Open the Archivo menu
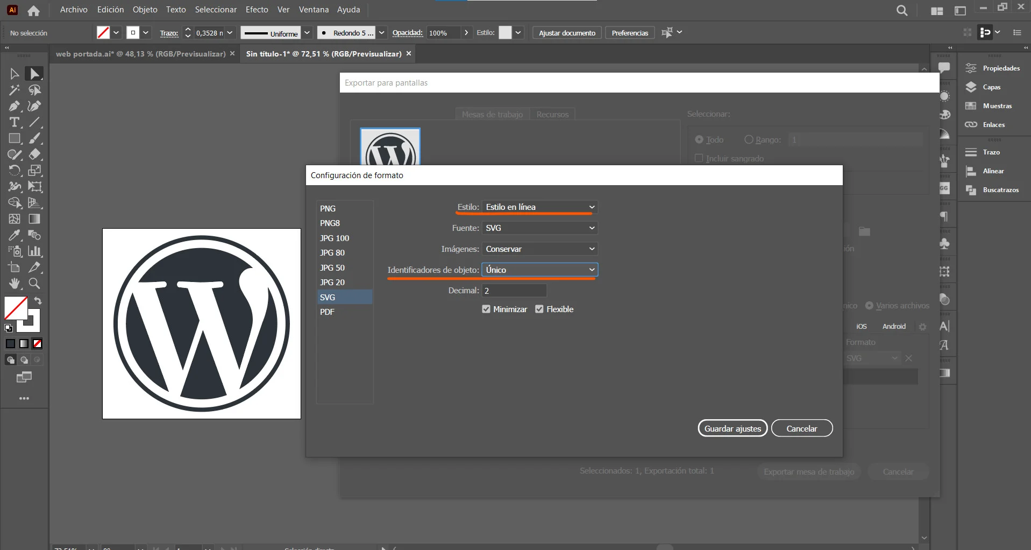The height and width of the screenshot is (550, 1031). click(74, 10)
